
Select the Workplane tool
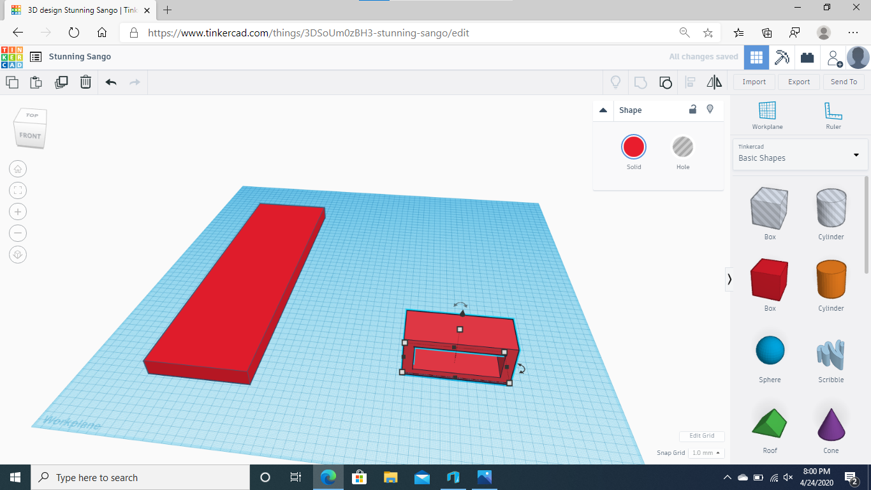click(x=767, y=115)
